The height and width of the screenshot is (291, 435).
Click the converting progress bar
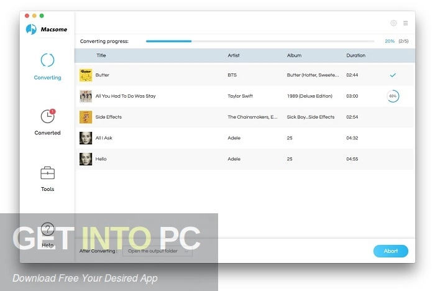(260, 41)
